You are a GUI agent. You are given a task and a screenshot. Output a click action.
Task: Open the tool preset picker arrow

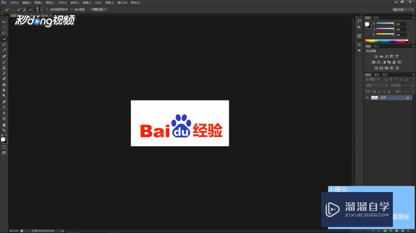11,10
